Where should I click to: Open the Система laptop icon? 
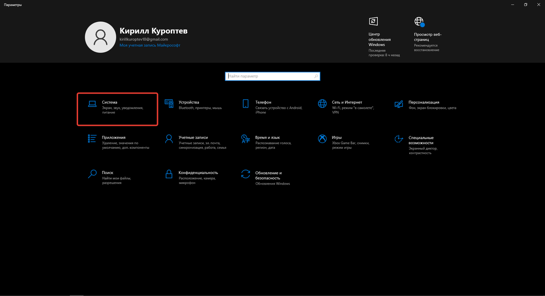(92, 104)
